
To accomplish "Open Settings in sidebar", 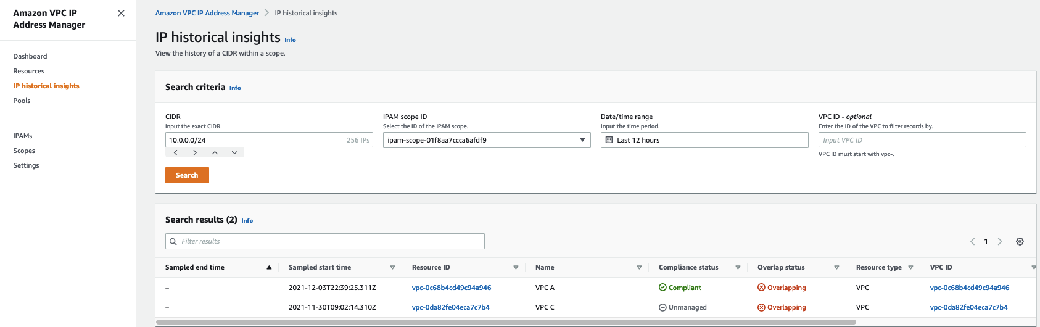I will click(x=26, y=165).
